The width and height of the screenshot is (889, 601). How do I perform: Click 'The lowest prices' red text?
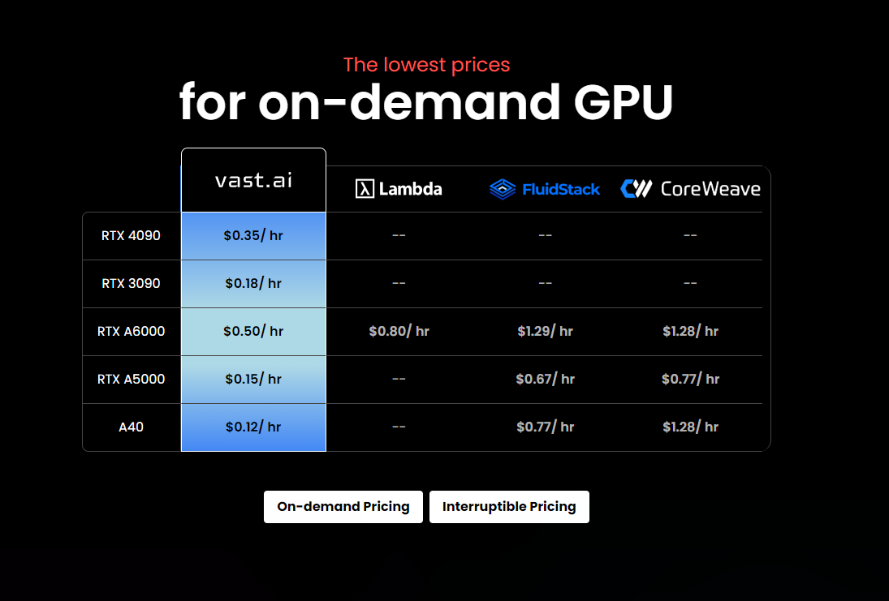click(x=427, y=64)
